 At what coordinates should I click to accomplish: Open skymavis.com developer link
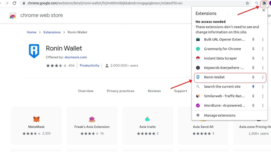click(x=76, y=57)
